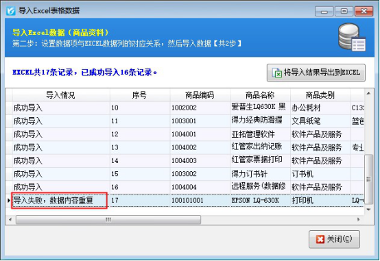This screenshot has width=380, height=261.
Task: Click the 序号 column header
Action: (x=139, y=95)
